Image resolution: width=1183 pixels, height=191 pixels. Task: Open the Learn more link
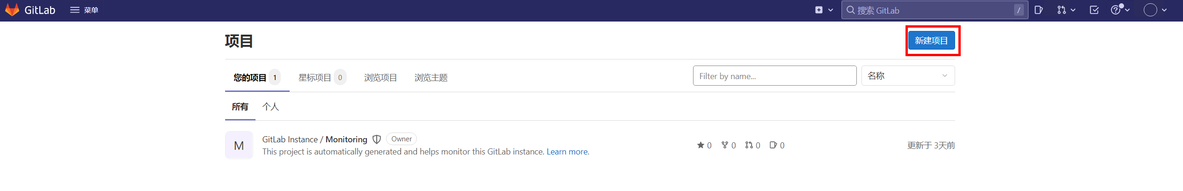point(567,152)
